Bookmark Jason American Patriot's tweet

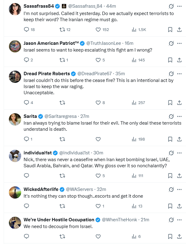pos(170,60)
